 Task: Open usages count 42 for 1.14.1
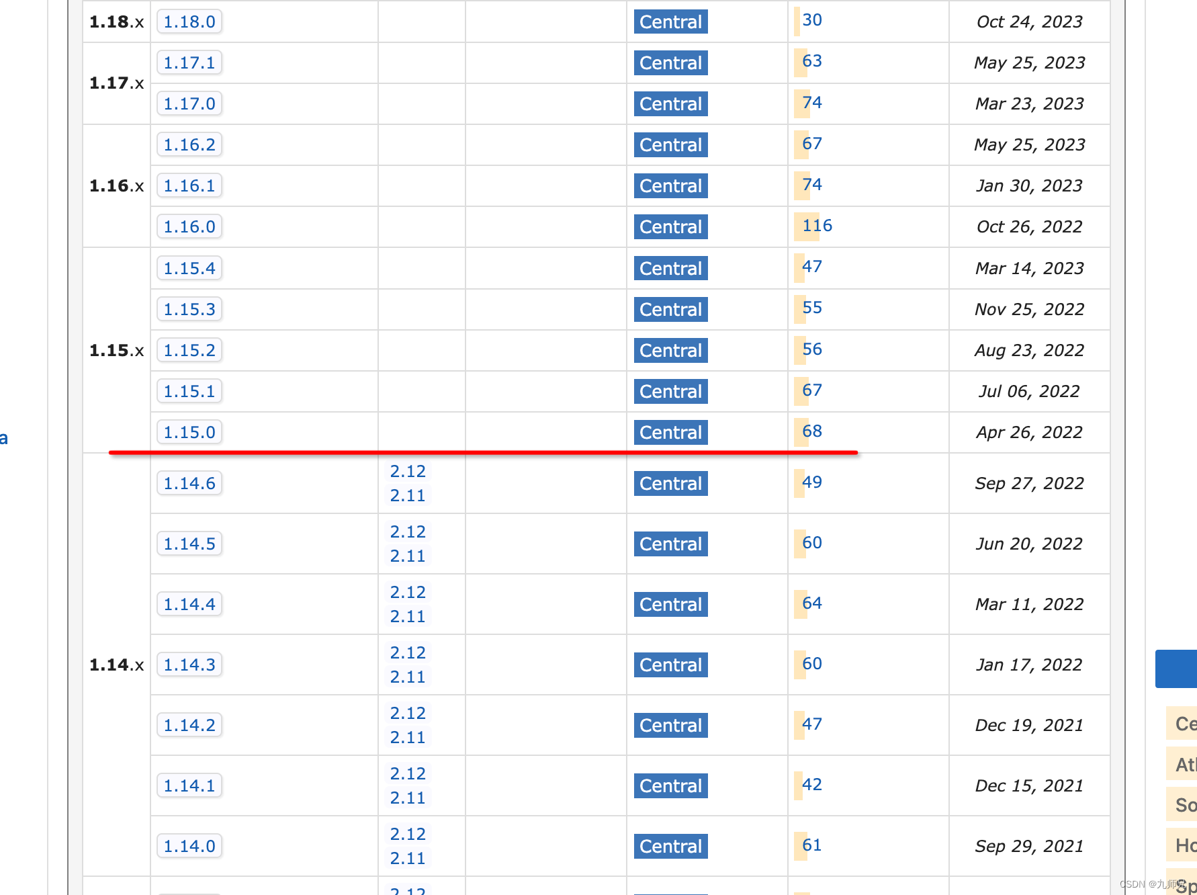coord(811,784)
